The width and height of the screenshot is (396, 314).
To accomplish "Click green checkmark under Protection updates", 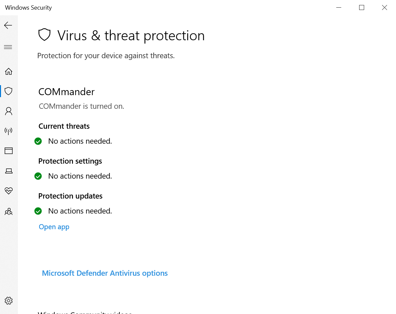I will coord(38,211).
